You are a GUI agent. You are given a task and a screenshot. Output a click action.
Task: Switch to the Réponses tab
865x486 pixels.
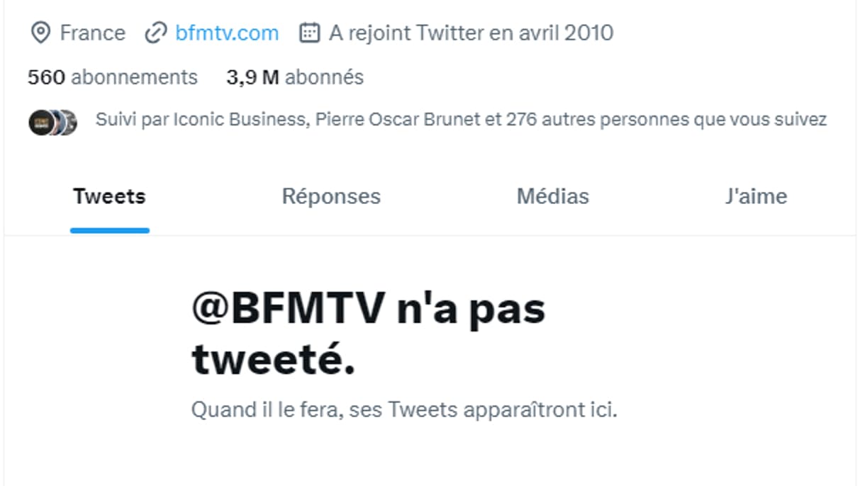331,196
